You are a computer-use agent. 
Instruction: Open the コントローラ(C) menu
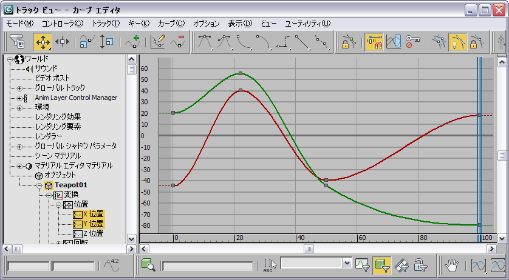point(63,24)
